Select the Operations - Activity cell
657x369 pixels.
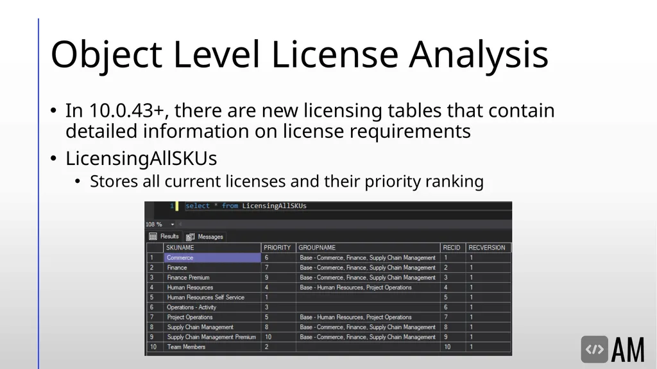[212, 307]
